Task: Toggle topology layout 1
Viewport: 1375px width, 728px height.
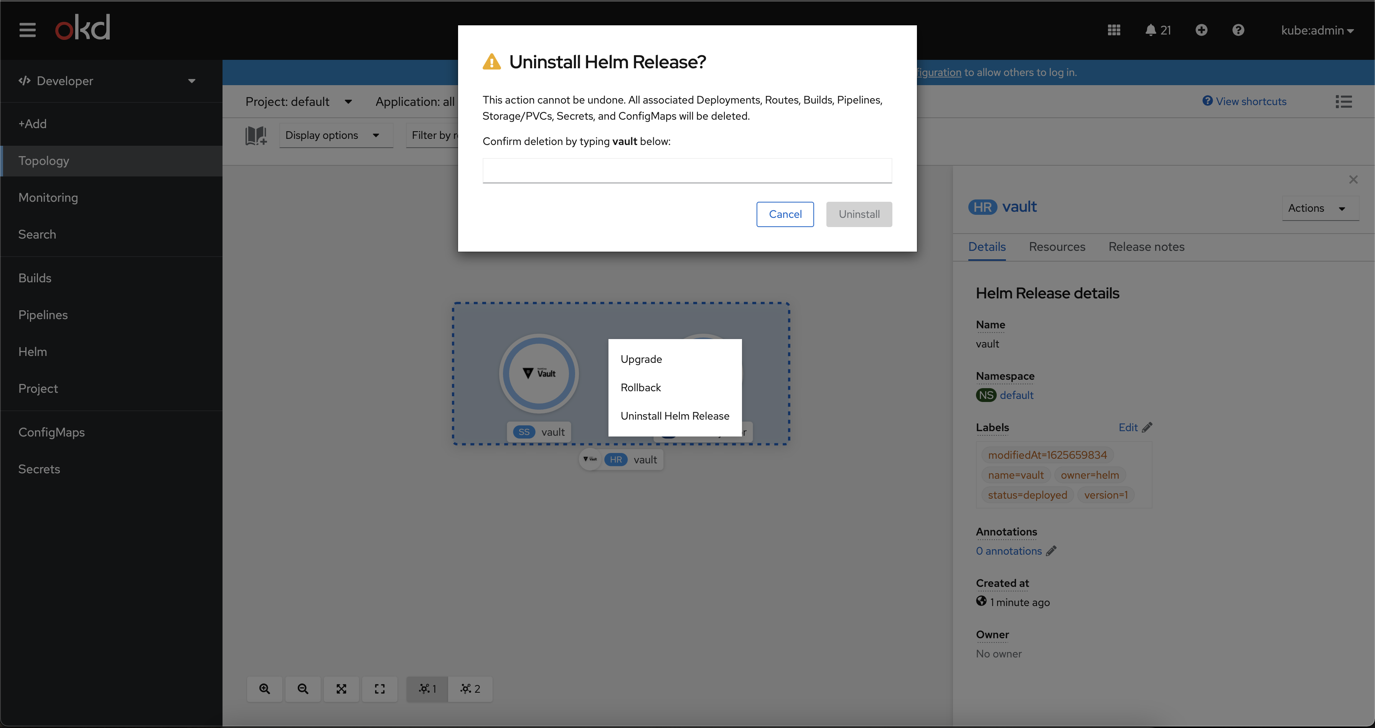Action: coord(427,688)
